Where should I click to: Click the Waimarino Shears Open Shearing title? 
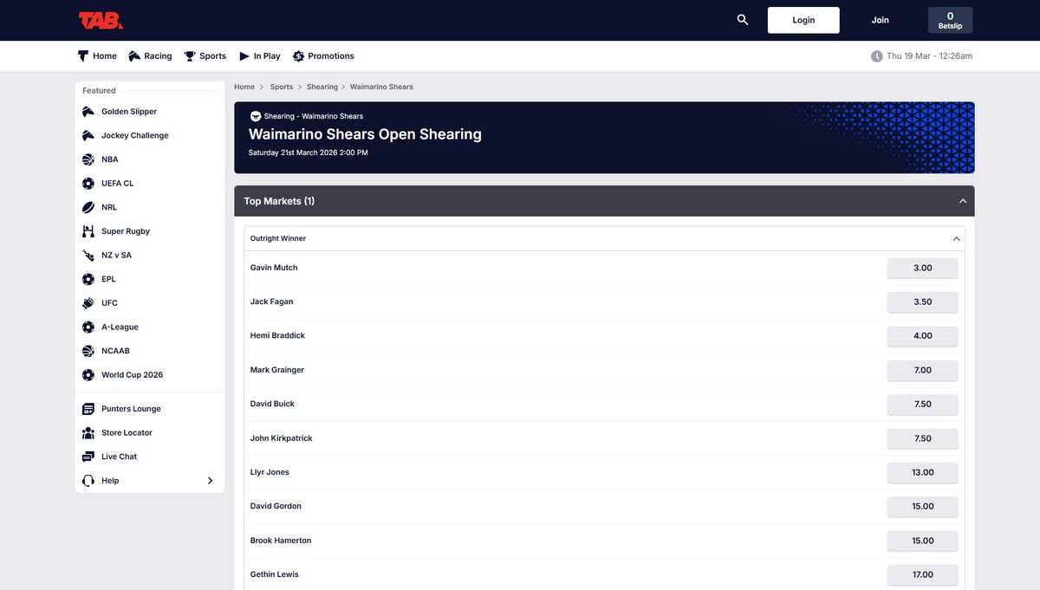(365, 134)
